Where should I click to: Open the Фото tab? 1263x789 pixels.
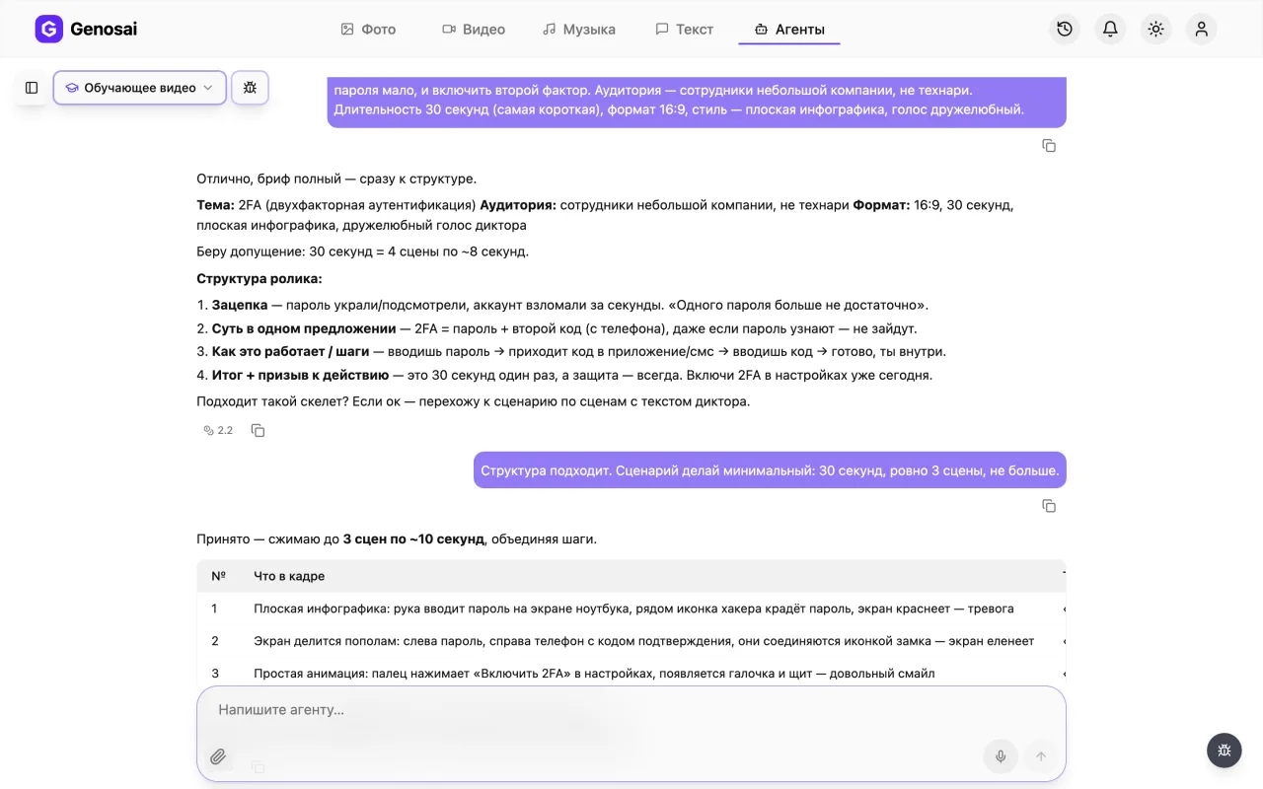point(368,30)
